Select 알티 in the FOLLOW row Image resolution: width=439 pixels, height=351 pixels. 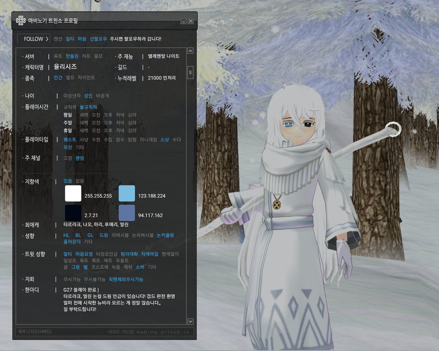click(70, 39)
